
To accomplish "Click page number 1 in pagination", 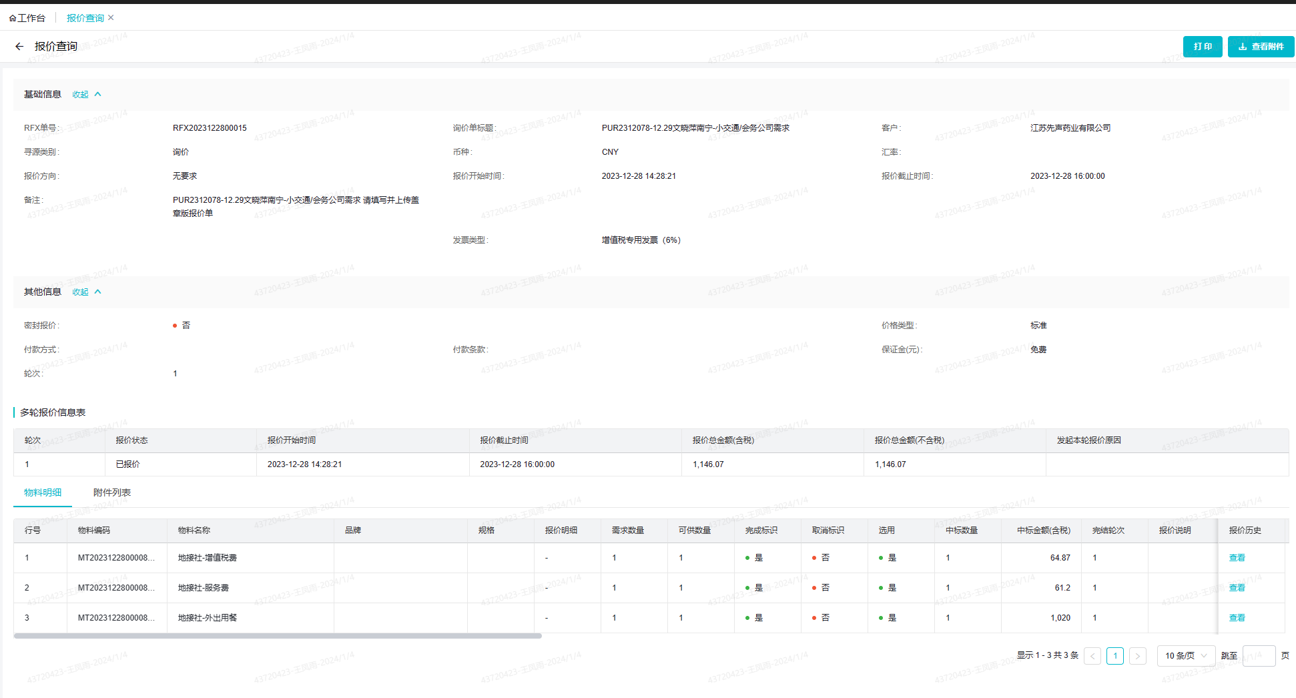I will tap(1115, 656).
